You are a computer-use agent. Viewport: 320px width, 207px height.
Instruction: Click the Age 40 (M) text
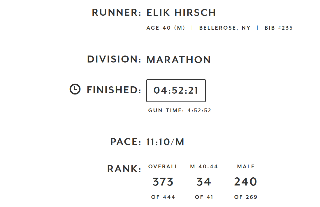[166, 28]
